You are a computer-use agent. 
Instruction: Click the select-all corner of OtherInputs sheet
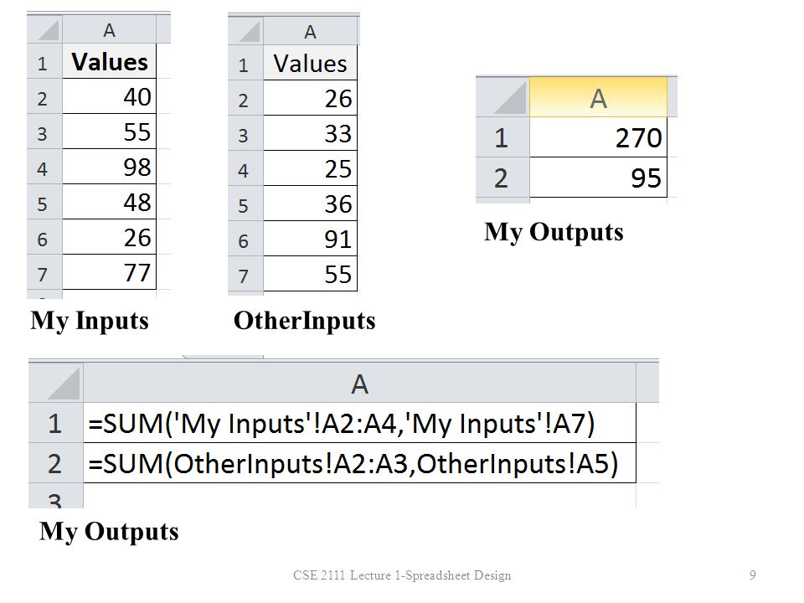245,30
